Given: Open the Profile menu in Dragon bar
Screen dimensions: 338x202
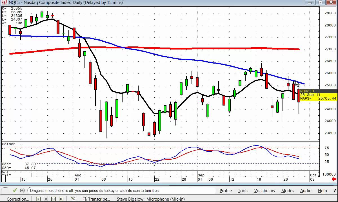Looking at the screenshot, I should (226, 190).
